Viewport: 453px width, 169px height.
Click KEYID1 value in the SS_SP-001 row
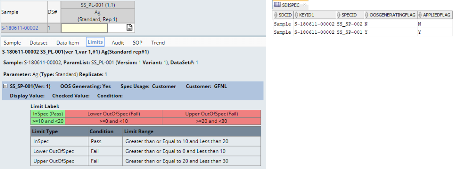click(x=314, y=32)
